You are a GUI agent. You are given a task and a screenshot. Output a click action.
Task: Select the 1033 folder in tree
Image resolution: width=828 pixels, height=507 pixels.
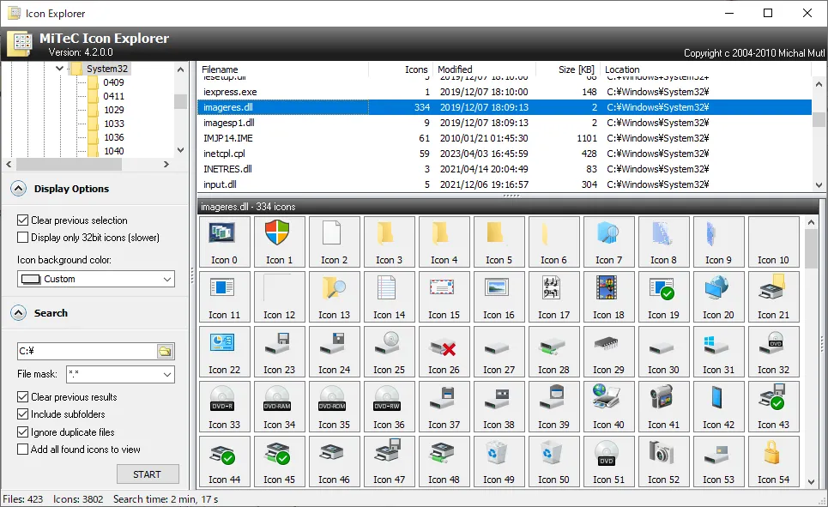pyautogui.click(x=113, y=124)
